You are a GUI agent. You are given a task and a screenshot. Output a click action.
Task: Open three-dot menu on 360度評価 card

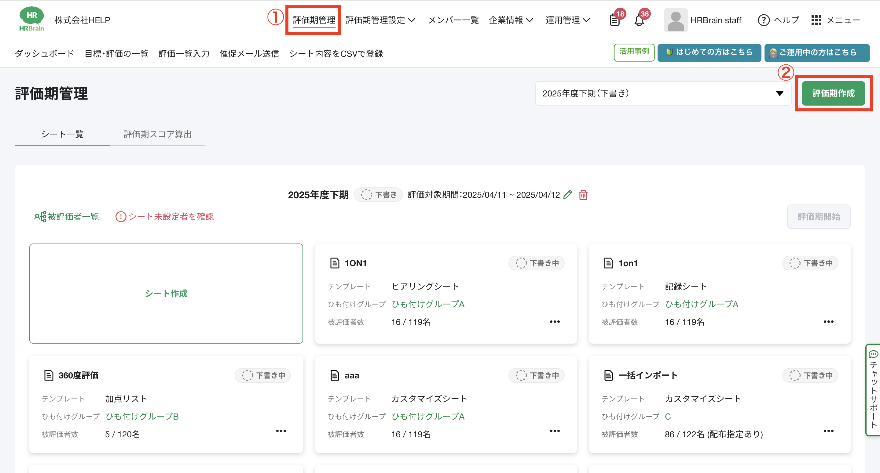[x=281, y=431]
